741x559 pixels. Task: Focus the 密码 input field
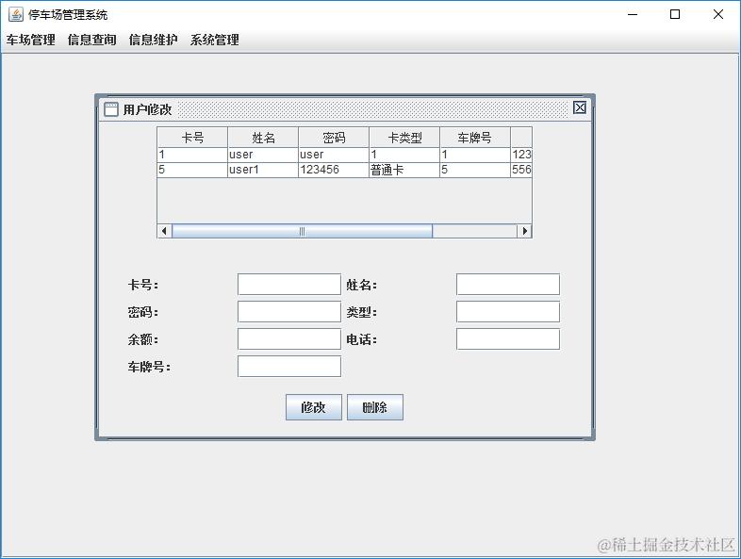[289, 312]
